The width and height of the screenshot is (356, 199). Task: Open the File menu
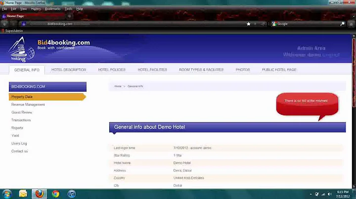(4, 9)
